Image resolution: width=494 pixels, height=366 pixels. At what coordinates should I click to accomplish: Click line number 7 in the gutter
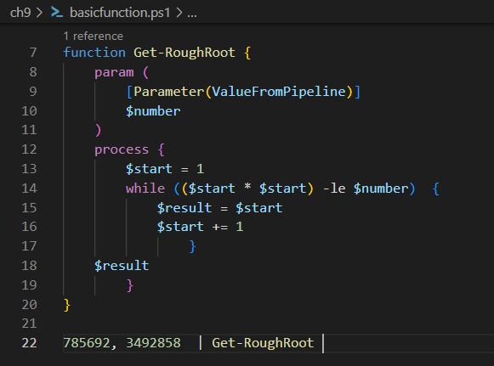click(33, 53)
